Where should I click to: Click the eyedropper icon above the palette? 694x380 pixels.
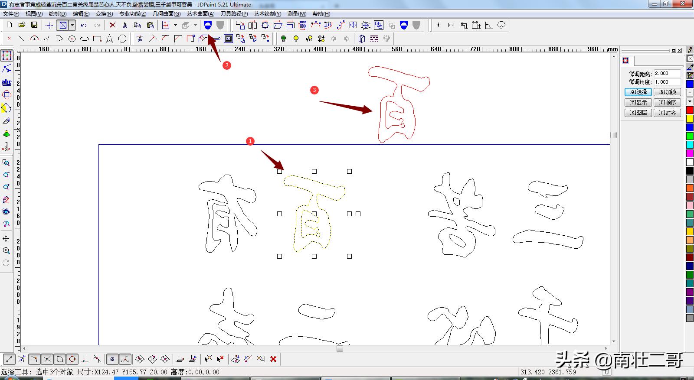(x=690, y=67)
